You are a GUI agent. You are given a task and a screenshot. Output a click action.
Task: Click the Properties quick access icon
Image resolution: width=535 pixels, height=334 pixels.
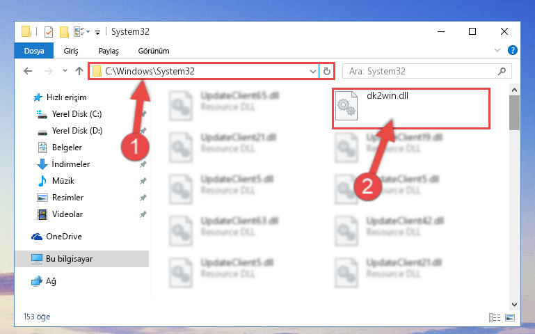49,32
